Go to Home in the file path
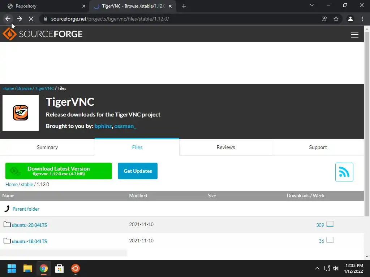 12,184
